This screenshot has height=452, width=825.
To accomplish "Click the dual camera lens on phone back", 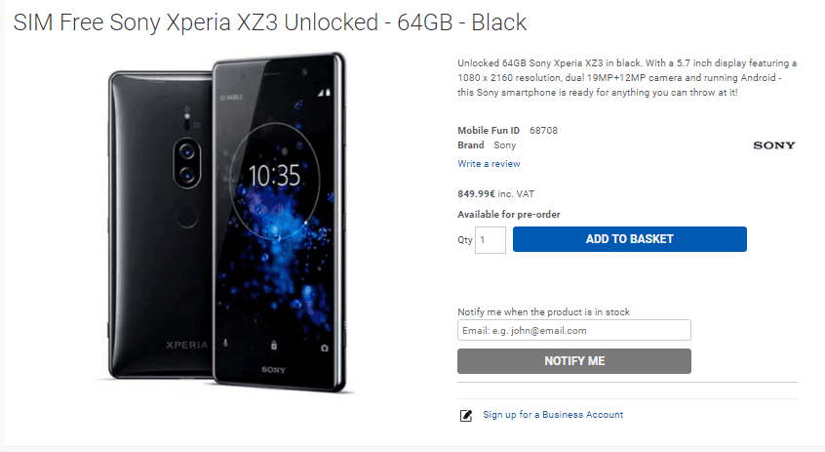I will tap(187, 163).
